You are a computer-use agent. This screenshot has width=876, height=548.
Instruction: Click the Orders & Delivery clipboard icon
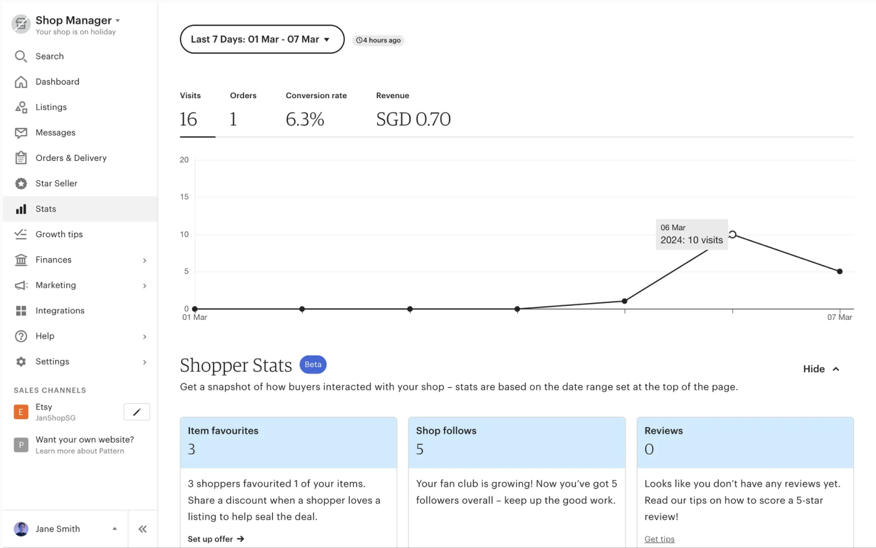(21, 158)
